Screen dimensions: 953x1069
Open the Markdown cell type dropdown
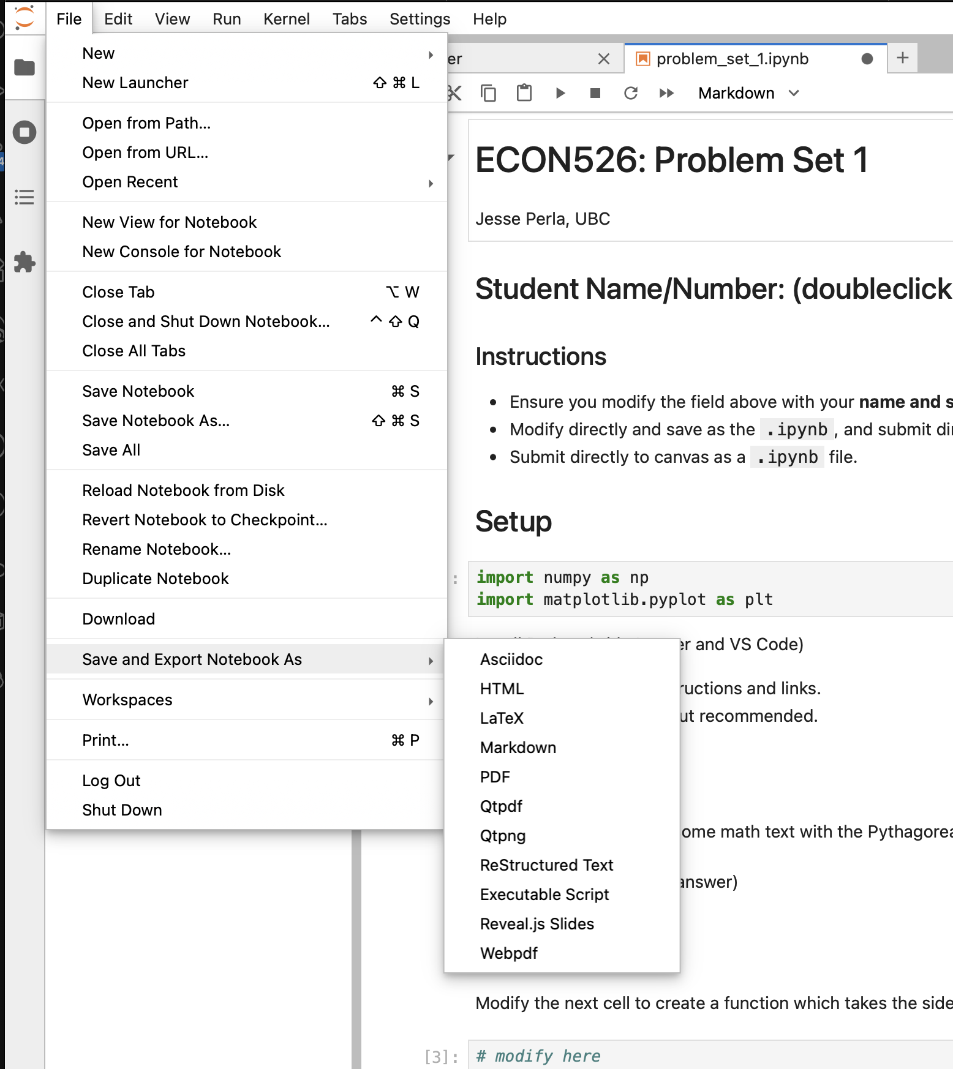748,93
